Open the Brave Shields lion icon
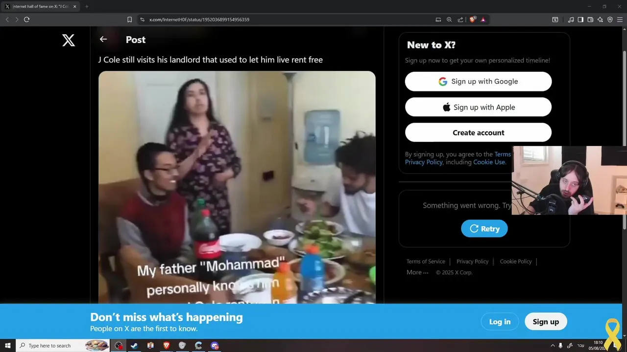The width and height of the screenshot is (627, 352). click(472, 20)
